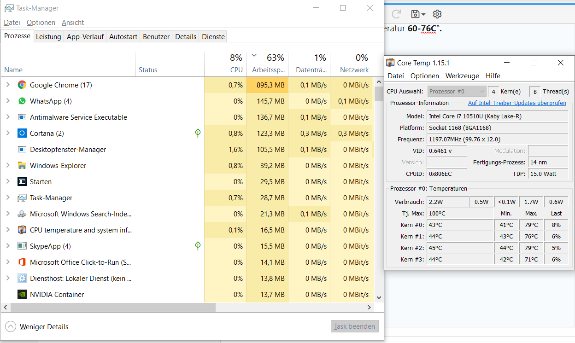The height and width of the screenshot is (343, 575).
Task: Sort by the CPU column header
Action: 225,64
